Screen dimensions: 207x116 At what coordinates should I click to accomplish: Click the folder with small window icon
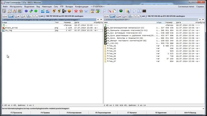coord(128,11)
